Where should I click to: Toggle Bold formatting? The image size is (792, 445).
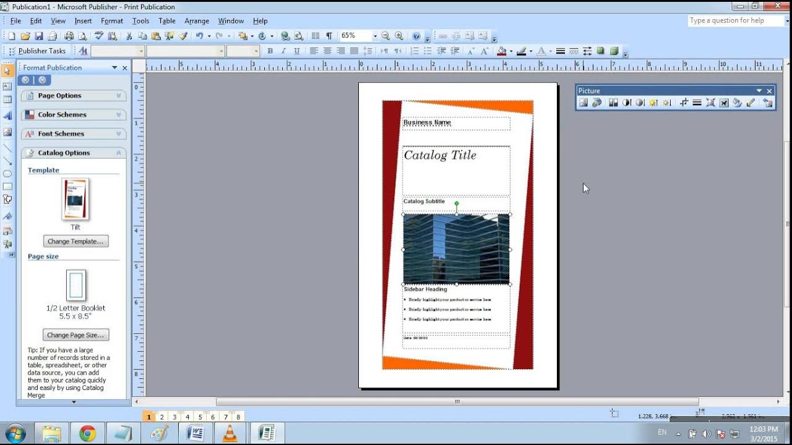click(270, 51)
